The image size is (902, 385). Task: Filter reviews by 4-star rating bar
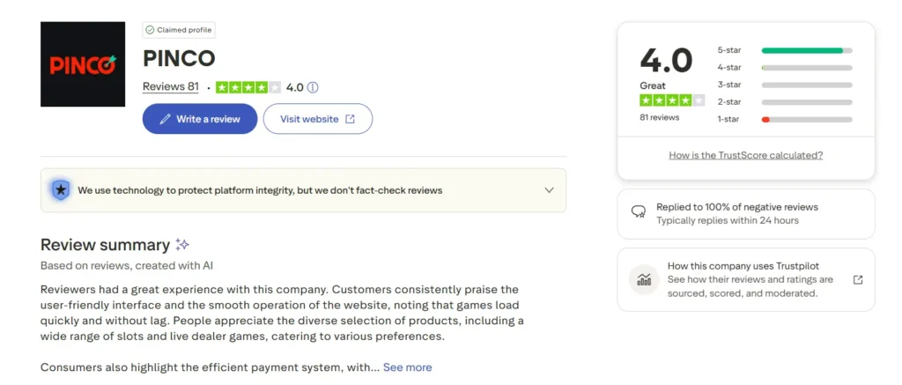(806, 67)
